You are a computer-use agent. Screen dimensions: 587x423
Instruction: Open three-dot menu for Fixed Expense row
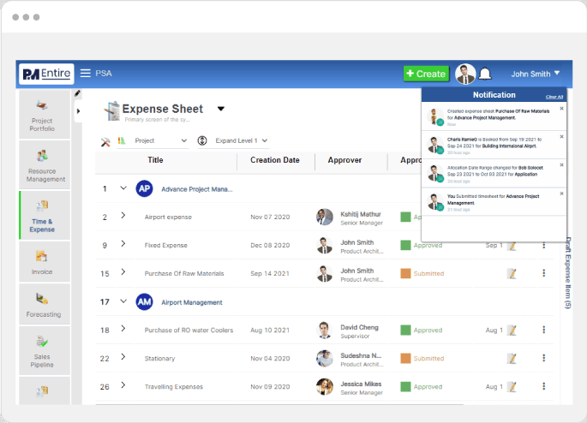click(543, 246)
